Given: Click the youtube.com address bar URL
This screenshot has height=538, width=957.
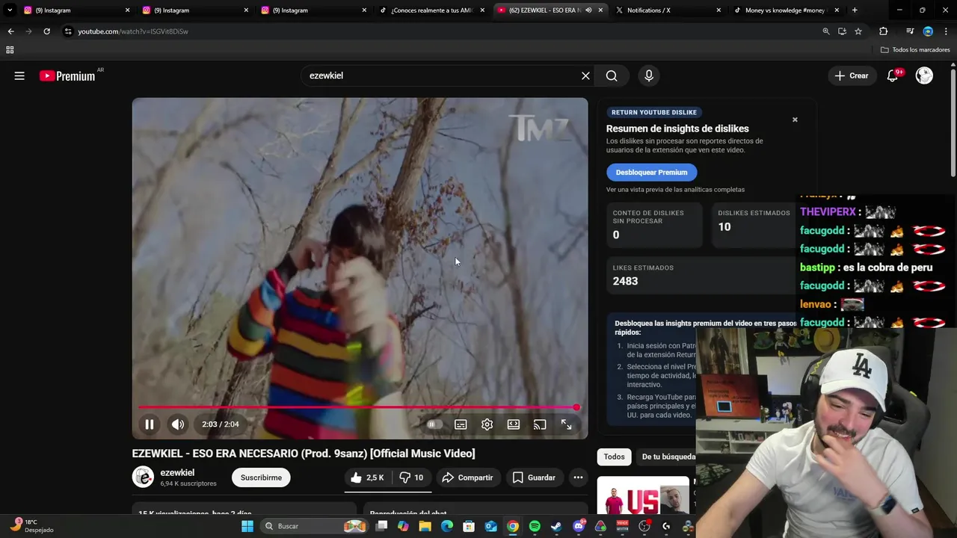Looking at the screenshot, I should click(x=133, y=31).
